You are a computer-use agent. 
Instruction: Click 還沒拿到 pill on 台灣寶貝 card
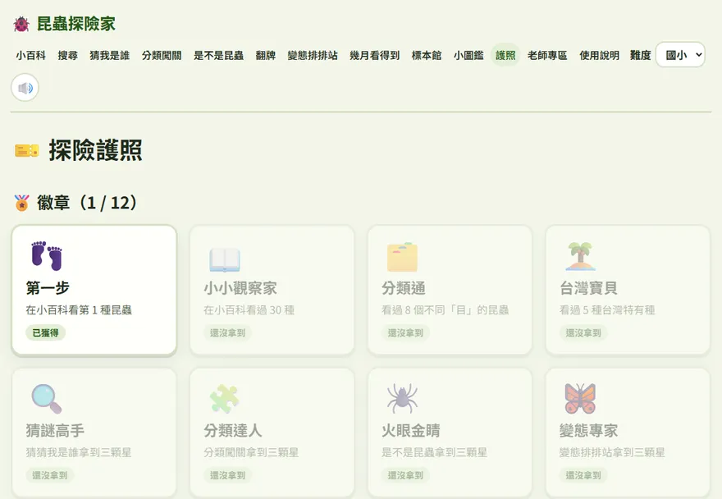[583, 332]
